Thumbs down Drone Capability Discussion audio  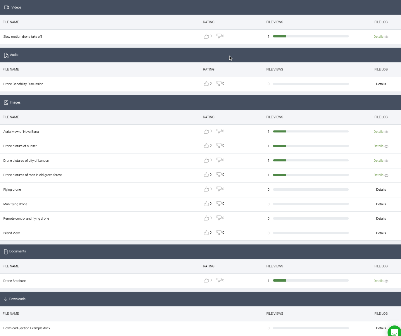click(x=219, y=84)
